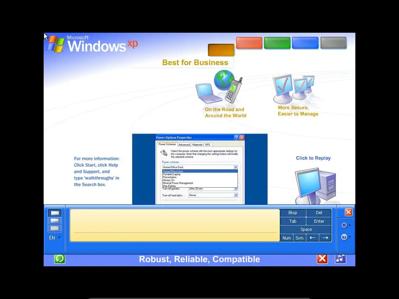Screen dimensions: 399x299
Task: Choose Minimal Power Management scheme
Action: (200, 183)
